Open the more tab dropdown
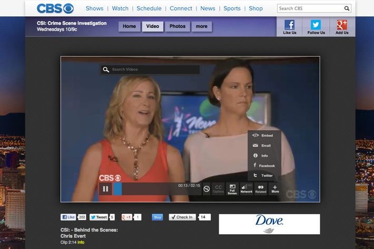This screenshot has width=374, height=249. click(x=202, y=26)
